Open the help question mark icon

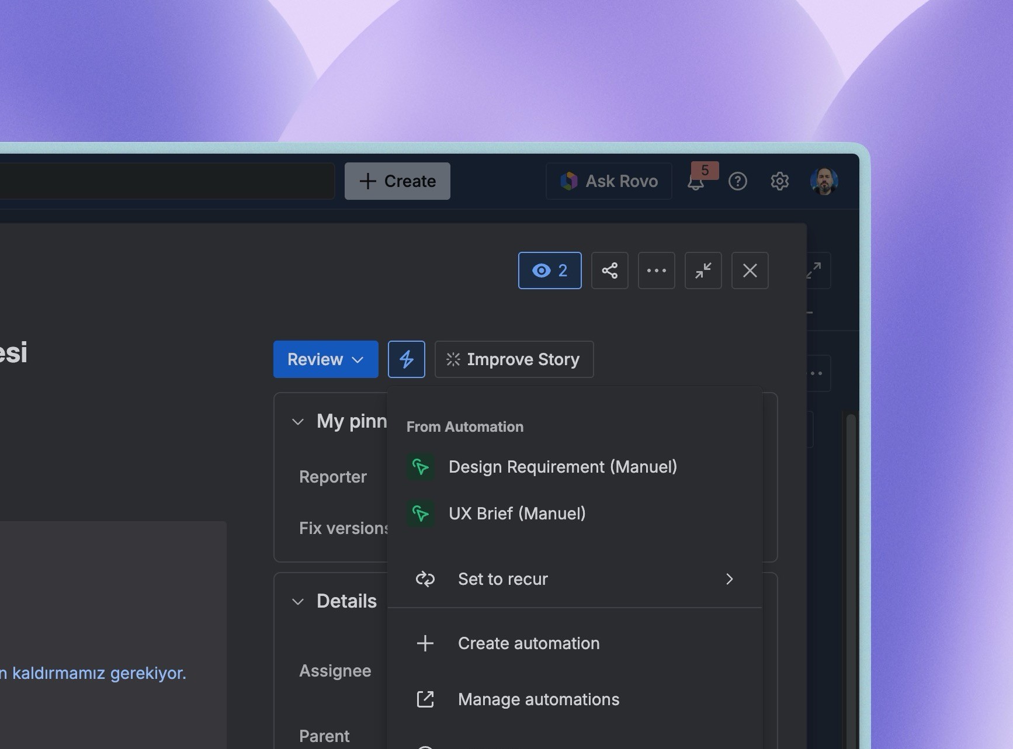(737, 182)
